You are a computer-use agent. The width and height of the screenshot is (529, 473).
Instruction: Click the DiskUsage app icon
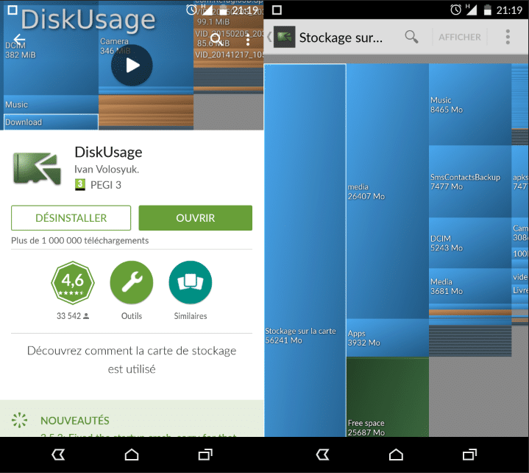coord(37,168)
